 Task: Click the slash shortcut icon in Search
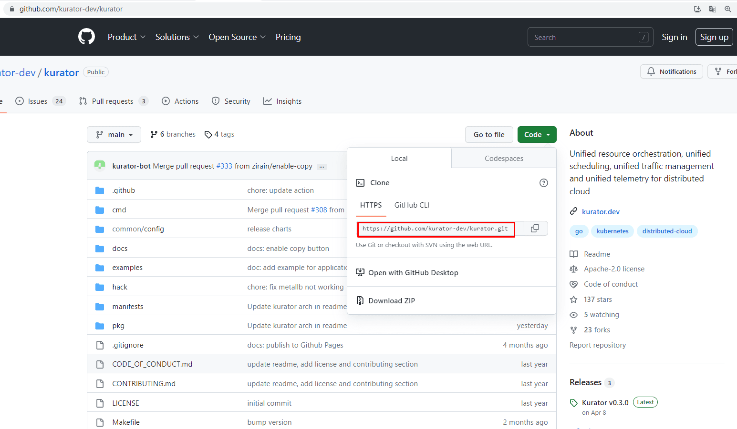(x=644, y=37)
